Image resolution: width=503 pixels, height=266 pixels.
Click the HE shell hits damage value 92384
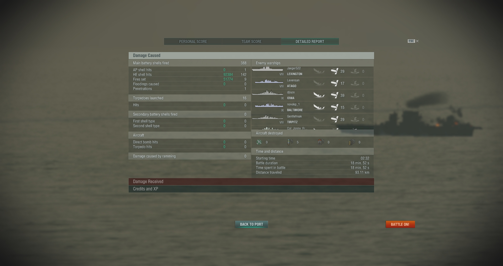228,75
